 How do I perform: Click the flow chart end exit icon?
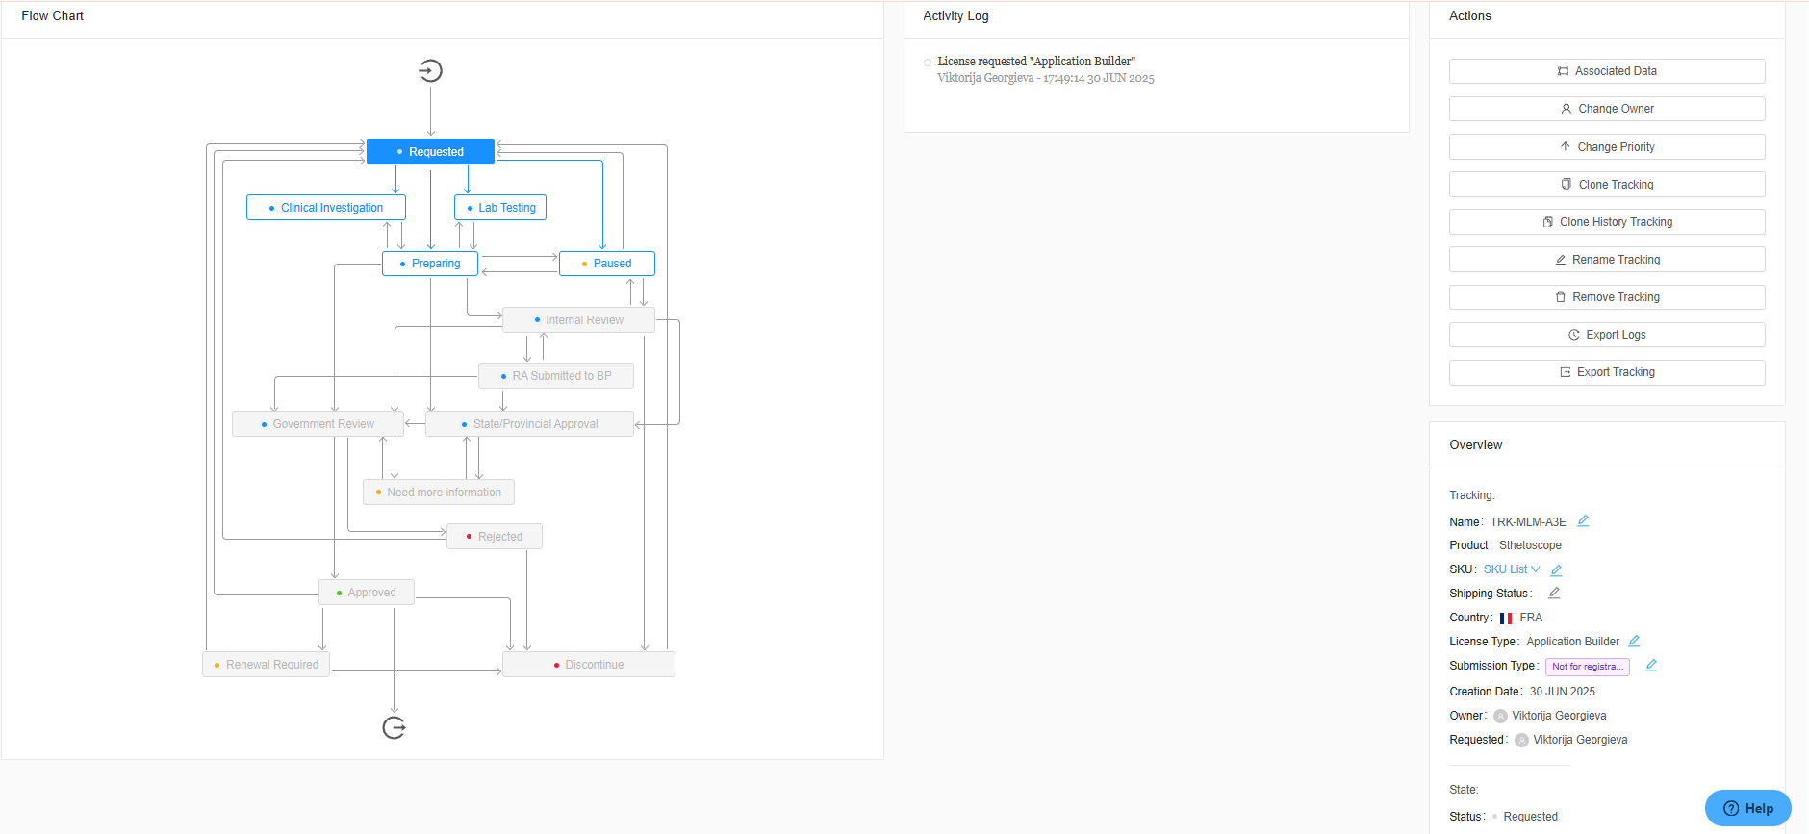[394, 728]
